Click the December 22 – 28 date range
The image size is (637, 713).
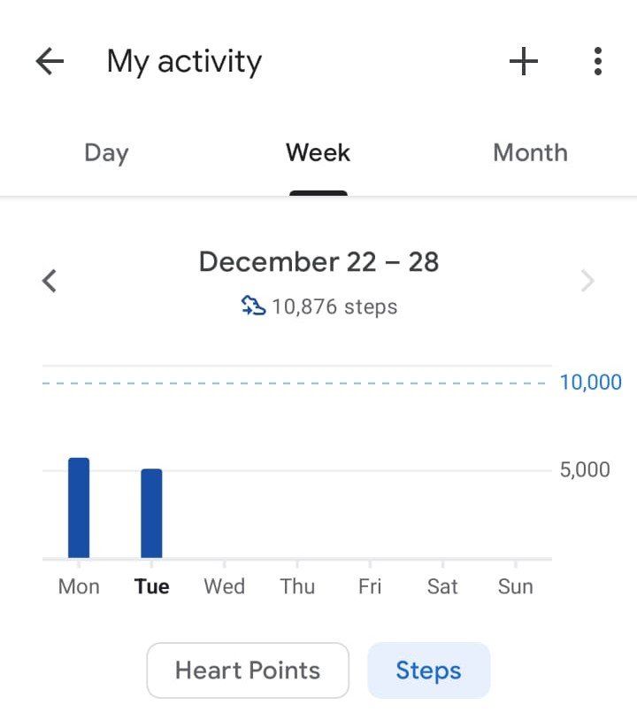point(318,262)
